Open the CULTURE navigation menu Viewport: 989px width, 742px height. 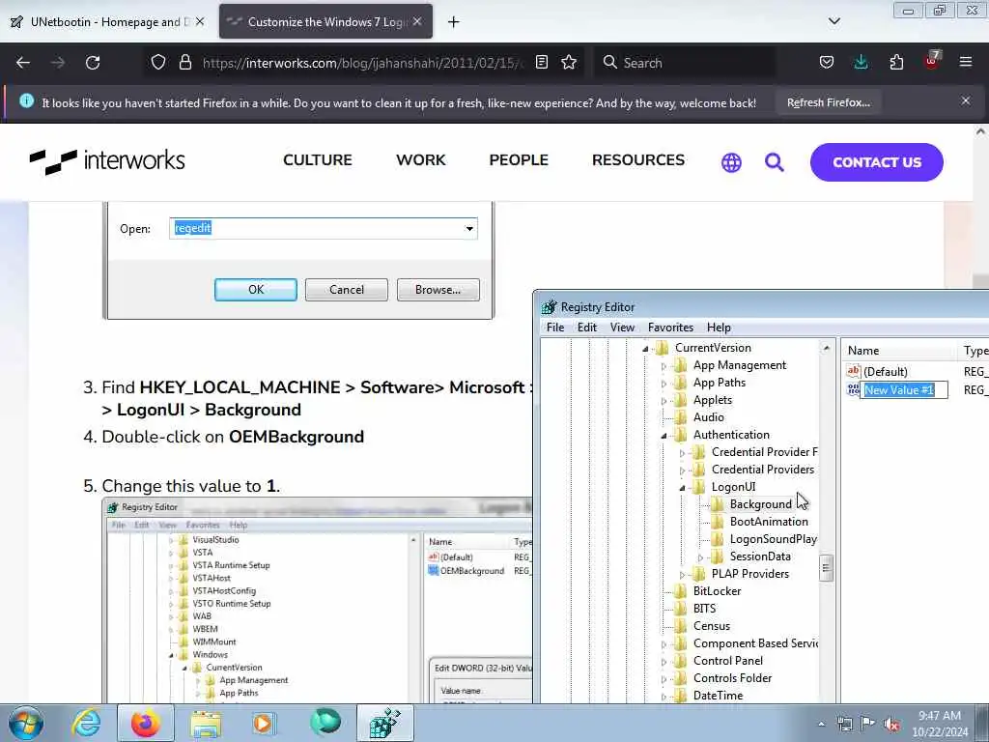coord(317,160)
